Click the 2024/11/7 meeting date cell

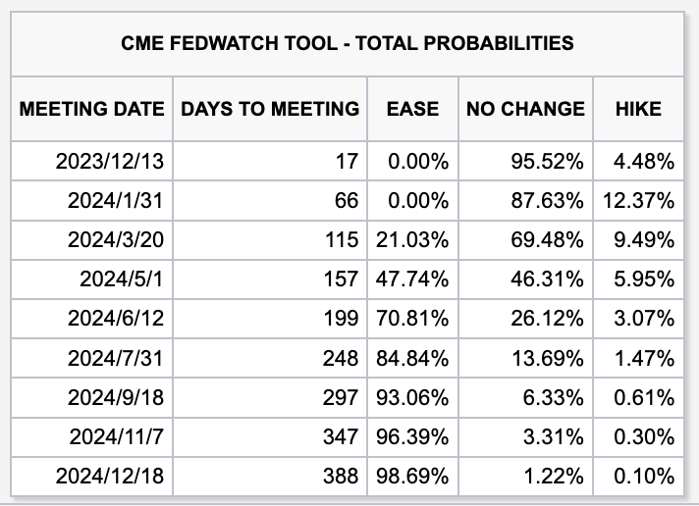tap(116, 437)
